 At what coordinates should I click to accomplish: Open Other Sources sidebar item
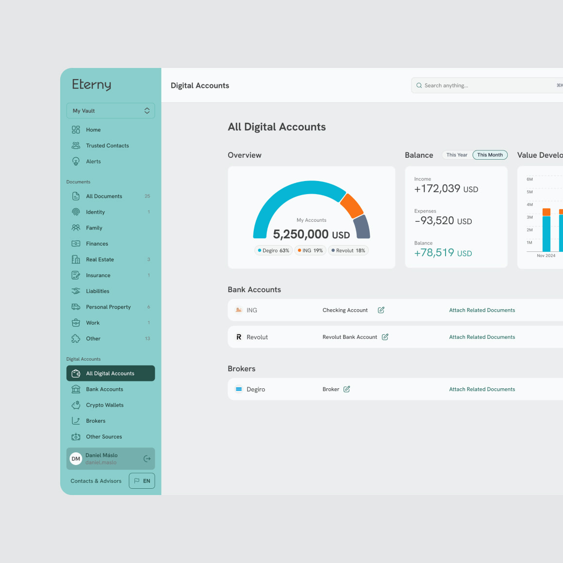[111, 437]
